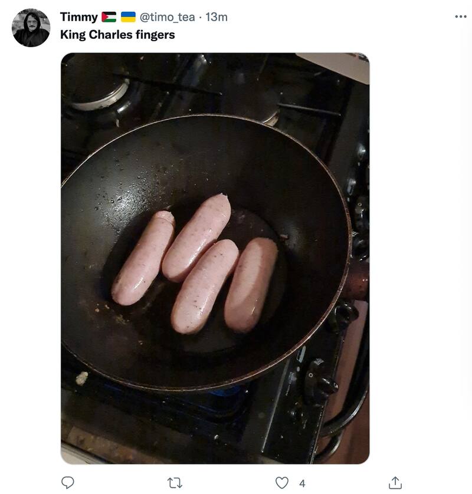Viewport: 472px width, 494px height.
Task: Retweet the post by Timmy
Action: tap(175, 483)
